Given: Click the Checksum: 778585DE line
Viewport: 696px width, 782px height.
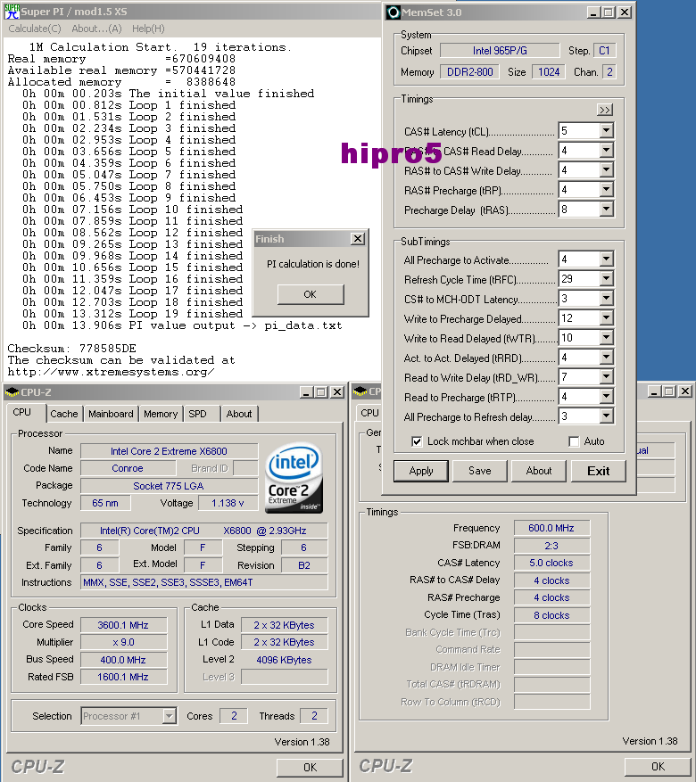Looking at the screenshot, I should click(72, 349).
